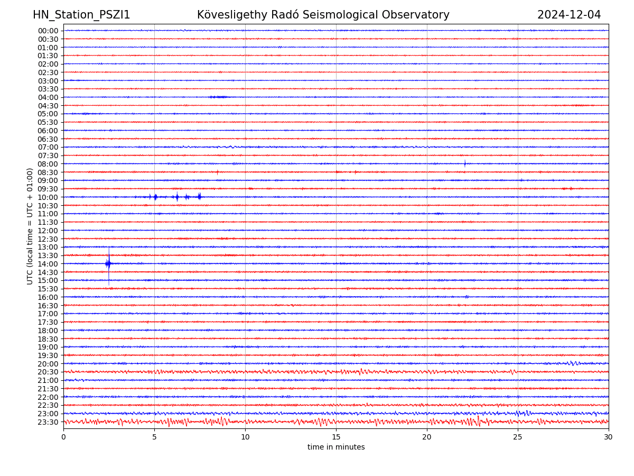
Task: Select the 14:00 row time label
Action: pos(48,264)
